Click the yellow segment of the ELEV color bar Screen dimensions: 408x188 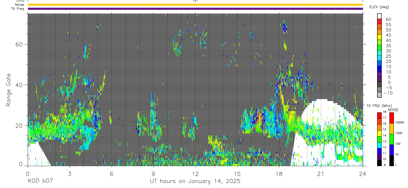point(379,37)
